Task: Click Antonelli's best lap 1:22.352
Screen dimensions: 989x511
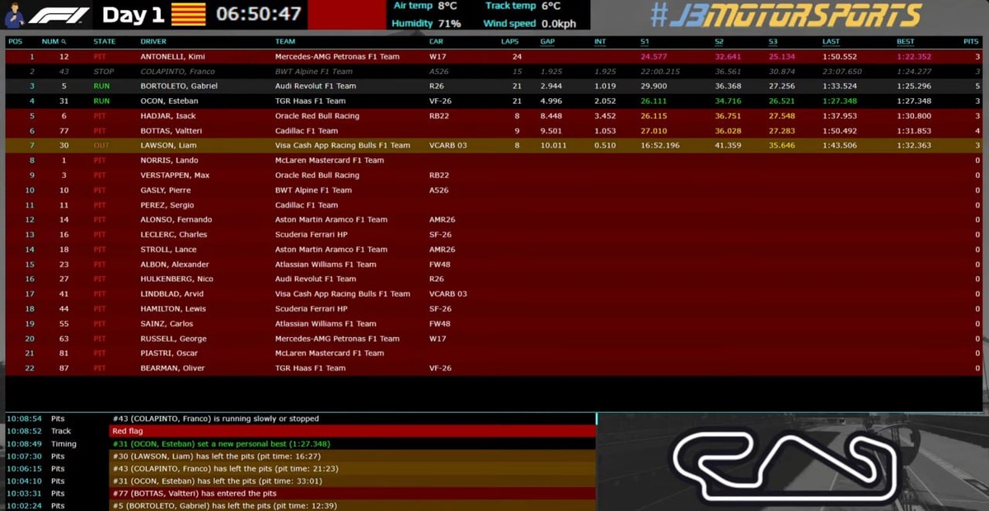Action: point(914,57)
